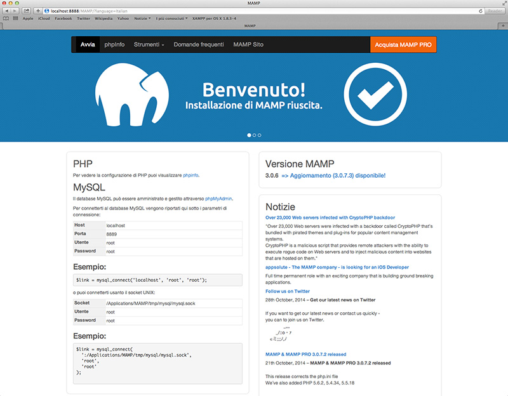The height and width of the screenshot is (396, 508).
Task: Open Domande frequenti in the navbar
Action: click(x=199, y=44)
